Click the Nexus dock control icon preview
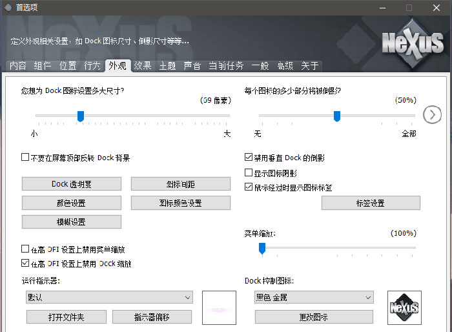This screenshot has height=332, width=452. click(404, 307)
